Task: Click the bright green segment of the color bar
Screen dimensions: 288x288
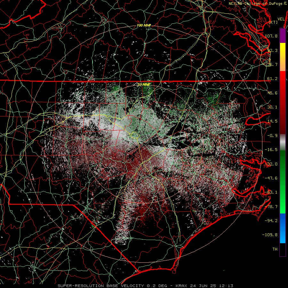Action: pyautogui.click(x=283, y=182)
